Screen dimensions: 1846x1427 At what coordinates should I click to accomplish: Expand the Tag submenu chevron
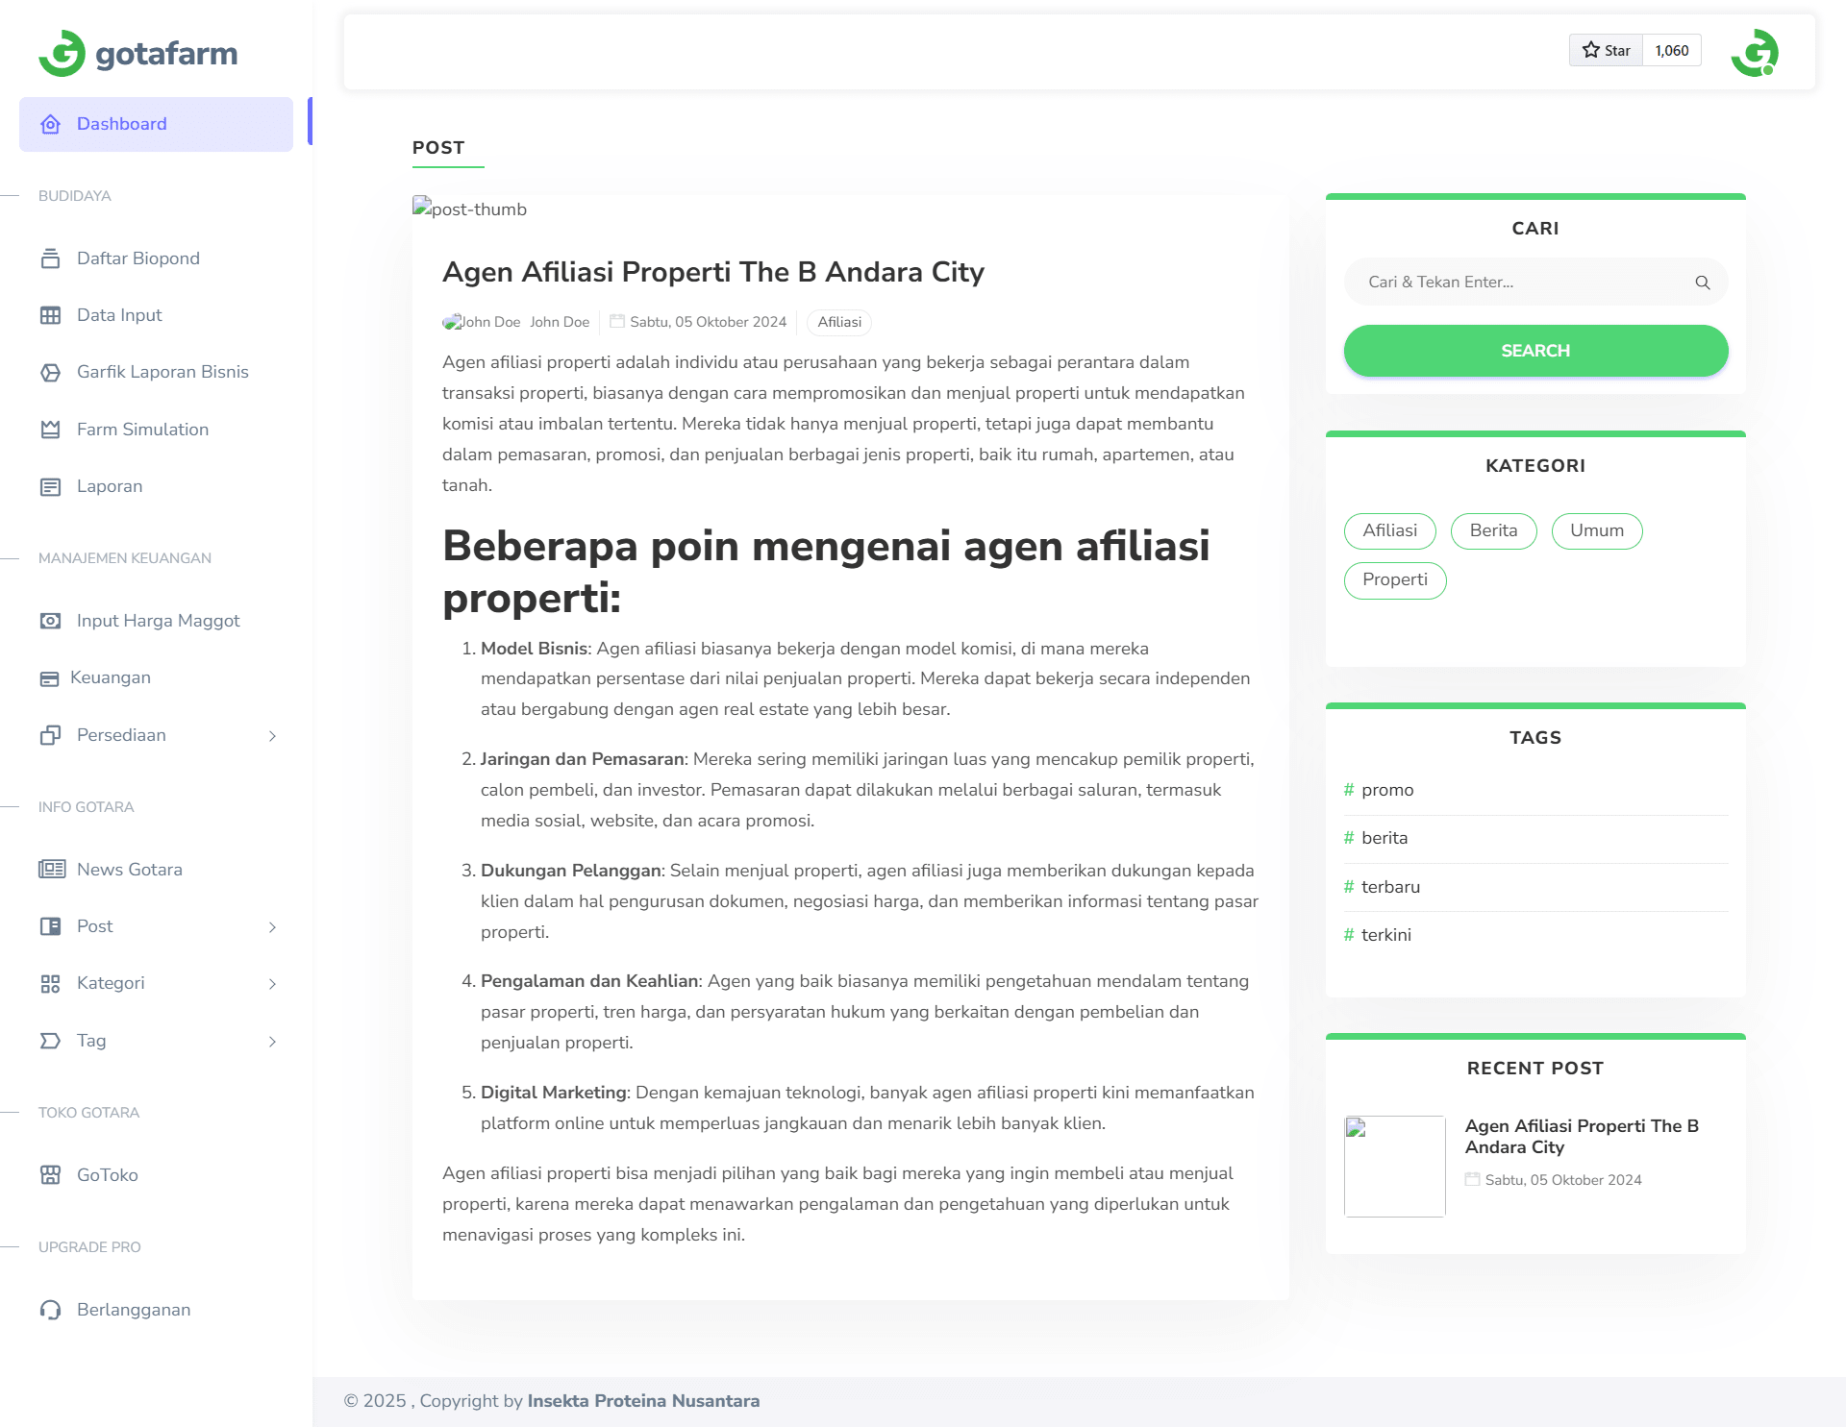[x=273, y=1041]
